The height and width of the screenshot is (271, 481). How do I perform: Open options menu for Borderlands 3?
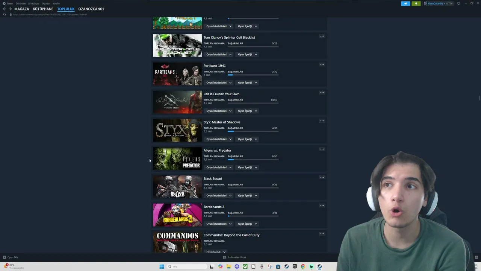click(322, 206)
